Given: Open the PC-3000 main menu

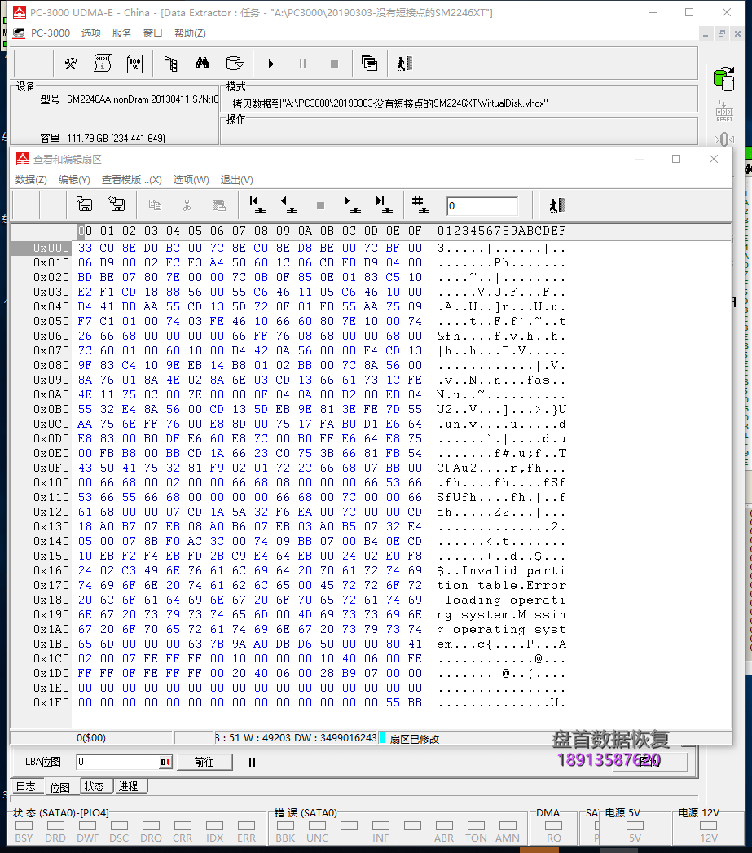Looking at the screenshot, I should 50,33.
